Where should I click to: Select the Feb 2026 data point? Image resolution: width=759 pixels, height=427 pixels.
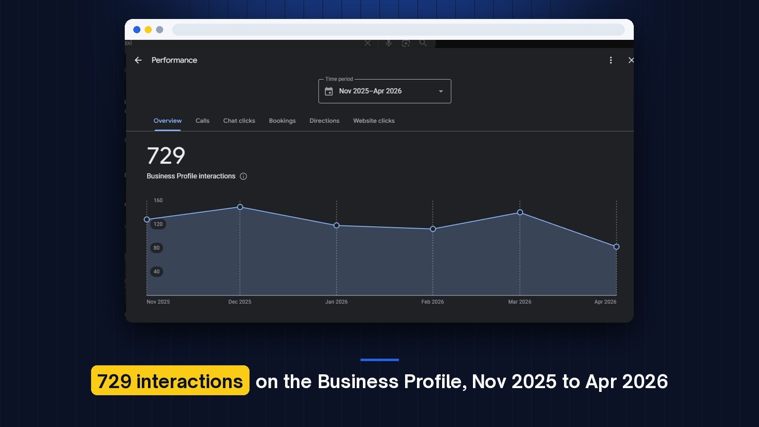[433, 229]
